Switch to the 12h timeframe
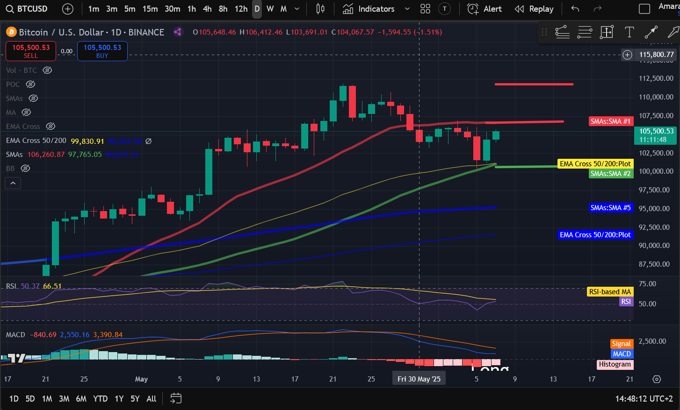The width and height of the screenshot is (680, 410). (x=241, y=9)
